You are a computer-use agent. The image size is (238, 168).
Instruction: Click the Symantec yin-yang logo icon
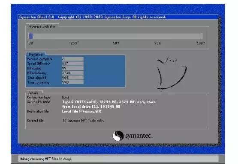pos(118,136)
